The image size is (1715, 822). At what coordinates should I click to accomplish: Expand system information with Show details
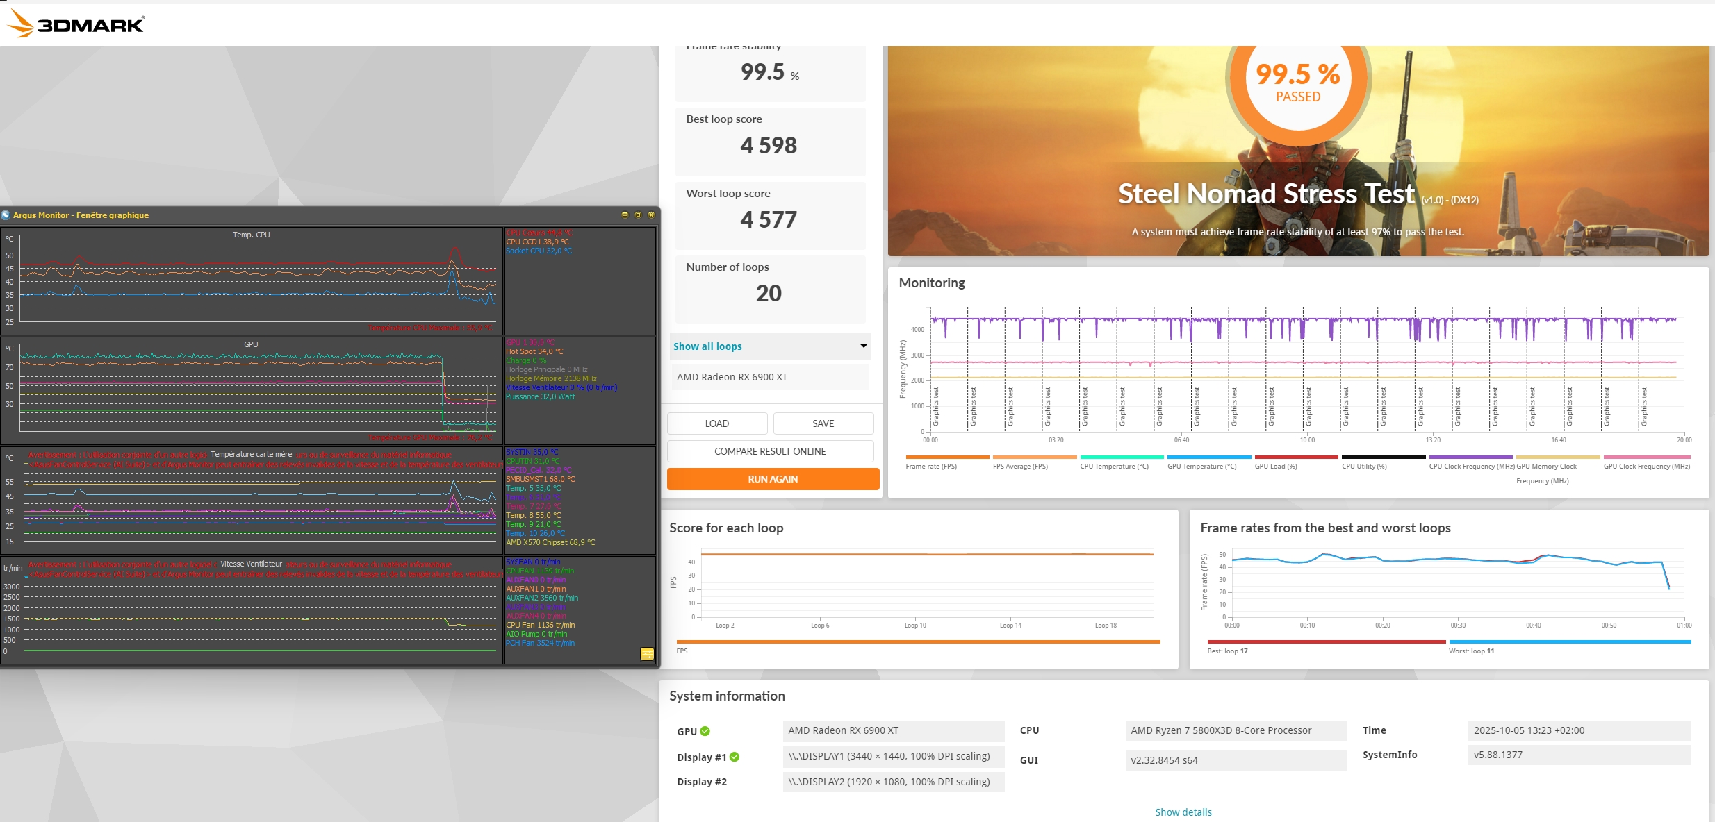click(1183, 812)
